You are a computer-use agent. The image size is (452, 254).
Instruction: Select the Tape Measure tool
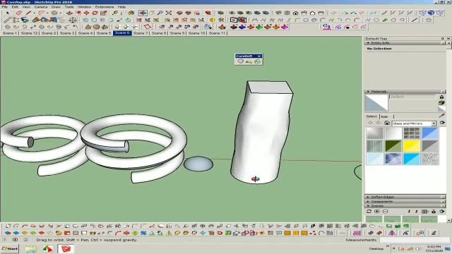pyautogui.click(x=115, y=13)
